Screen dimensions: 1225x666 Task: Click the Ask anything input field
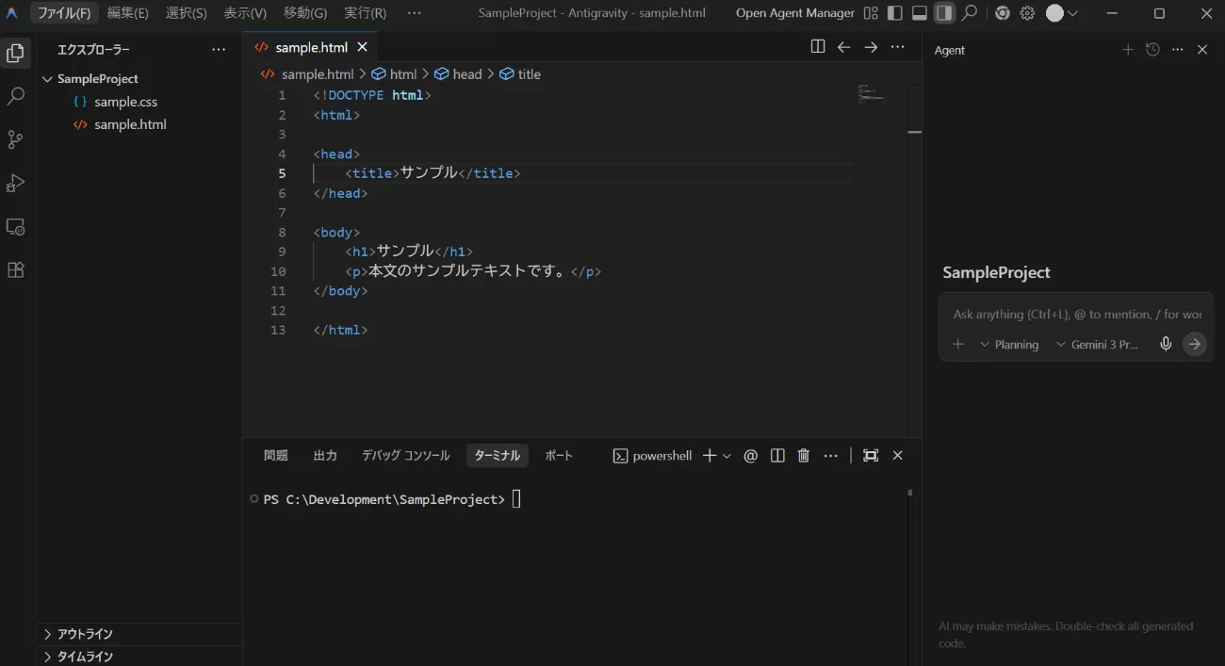(x=1076, y=315)
